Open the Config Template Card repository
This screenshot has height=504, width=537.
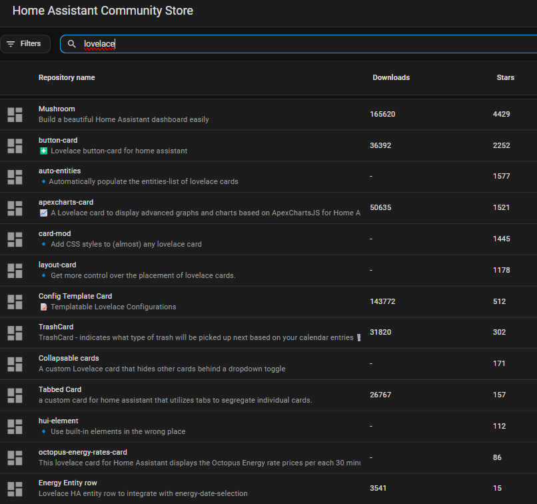click(75, 296)
